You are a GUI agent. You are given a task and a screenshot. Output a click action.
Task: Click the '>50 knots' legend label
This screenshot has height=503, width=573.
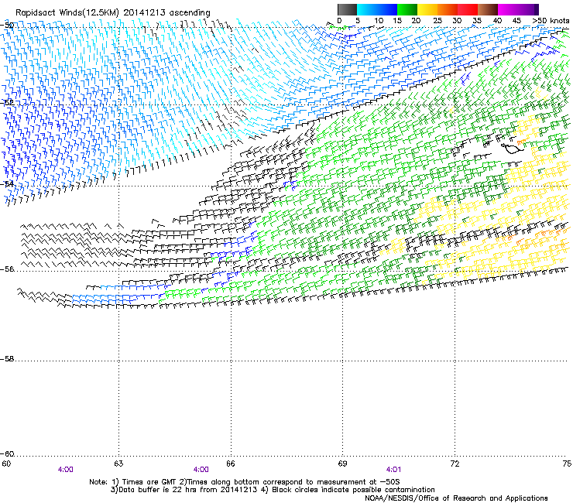pyautogui.click(x=551, y=21)
